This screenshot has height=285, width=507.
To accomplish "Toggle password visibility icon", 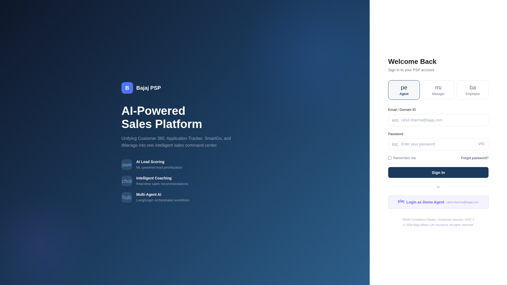I will [x=481, y=144].
